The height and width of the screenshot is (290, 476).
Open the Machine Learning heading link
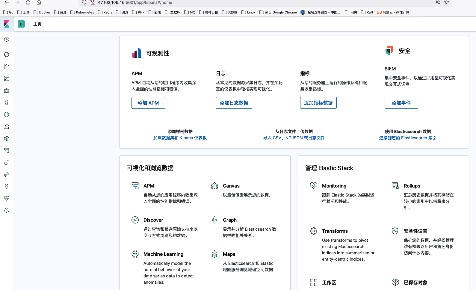(164, 254)
